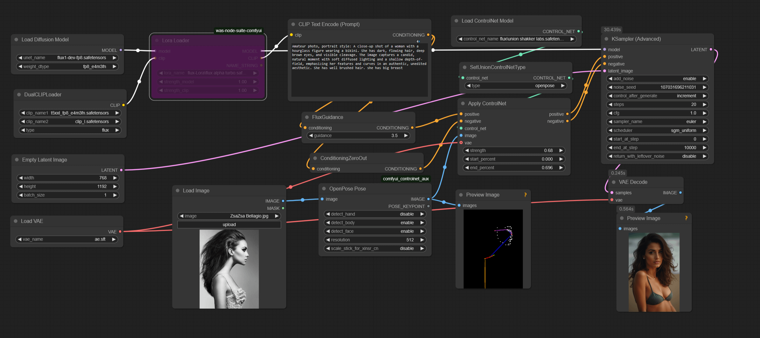Adjust the FluxGuidance guidance value

358,136
